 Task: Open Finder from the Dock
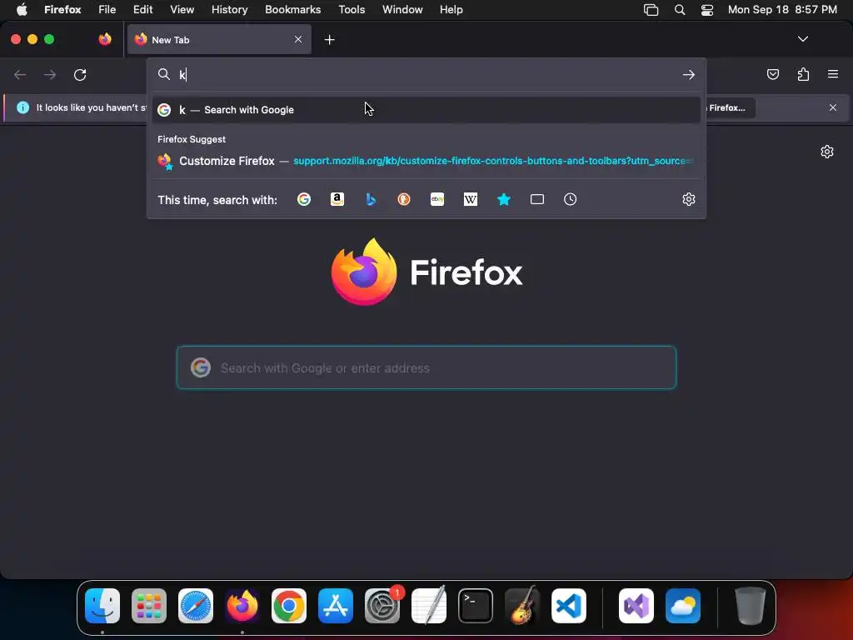pyautogui.click(x=102, y=606)
